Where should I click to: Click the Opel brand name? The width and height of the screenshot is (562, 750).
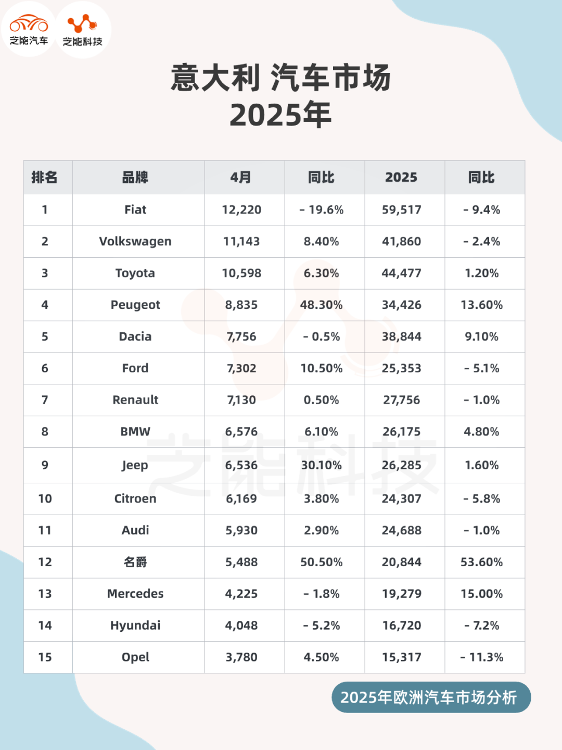click(x=135, y=657)
